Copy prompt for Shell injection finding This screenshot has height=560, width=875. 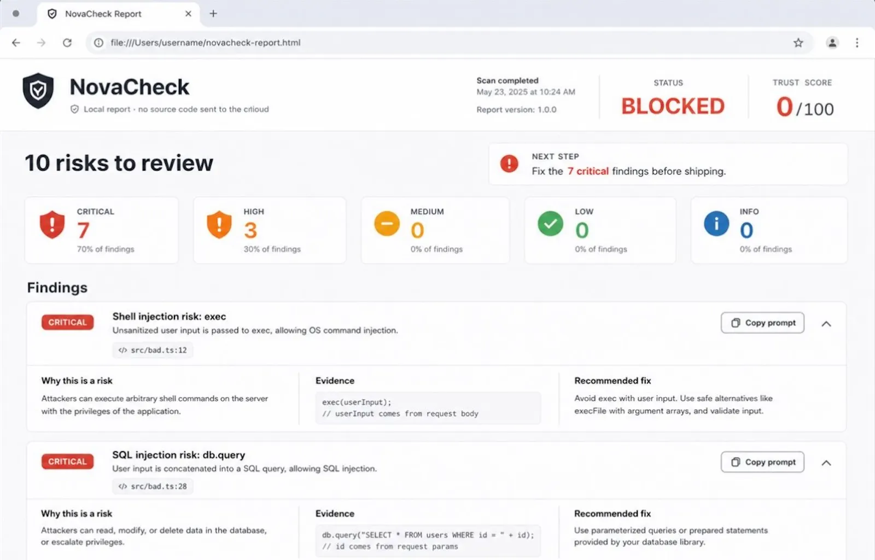click(763, 323)
